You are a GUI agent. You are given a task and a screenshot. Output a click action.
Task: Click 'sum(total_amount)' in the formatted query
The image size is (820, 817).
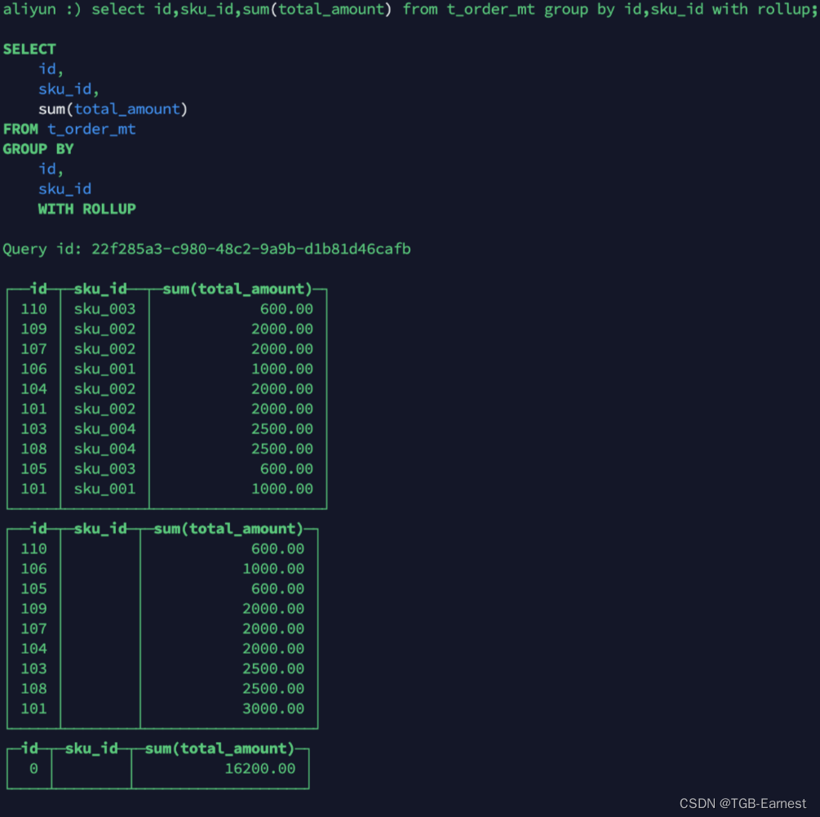click(x=113, y=109)
